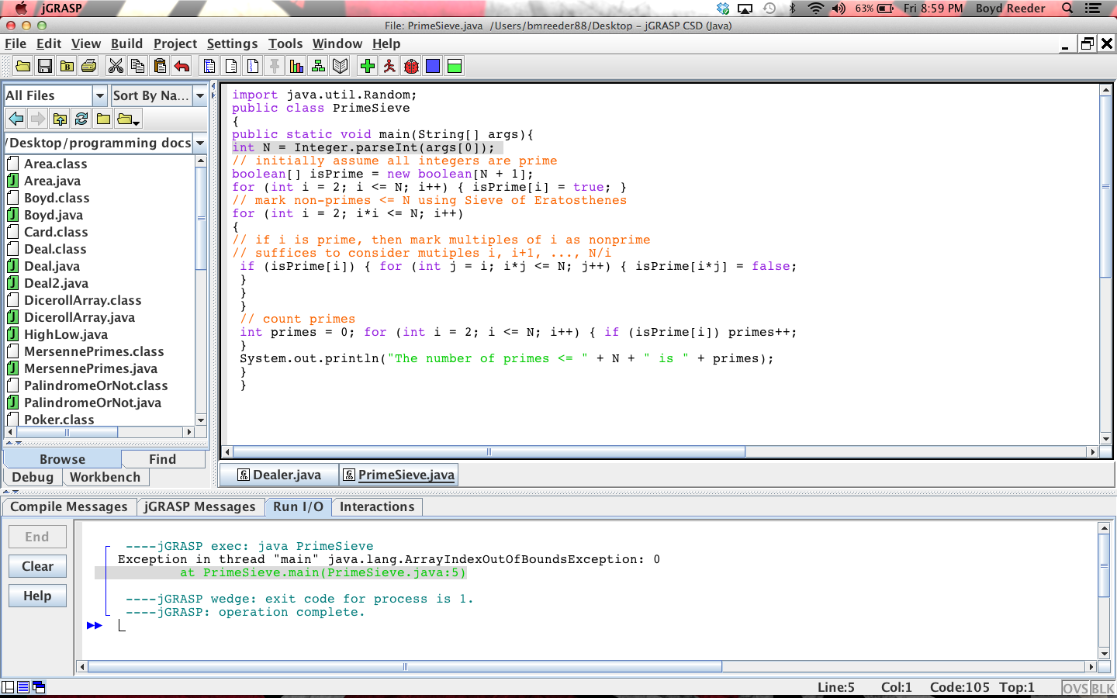
Task: Click the Save file toolbar icon
Action: pyautogui.click(x=45, y=66)
